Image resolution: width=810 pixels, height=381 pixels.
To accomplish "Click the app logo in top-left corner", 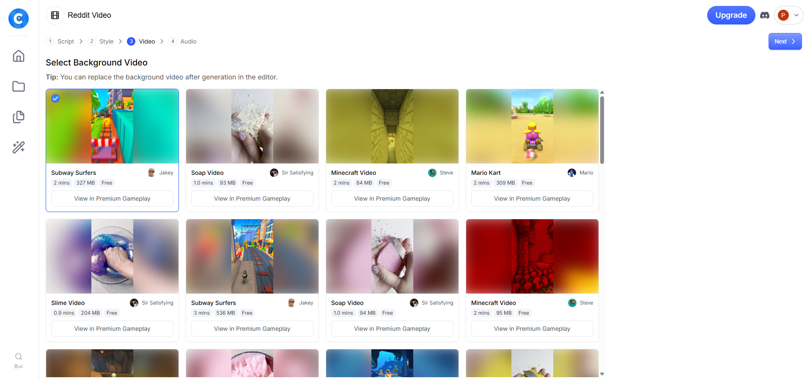I will [x=19, y=19].
